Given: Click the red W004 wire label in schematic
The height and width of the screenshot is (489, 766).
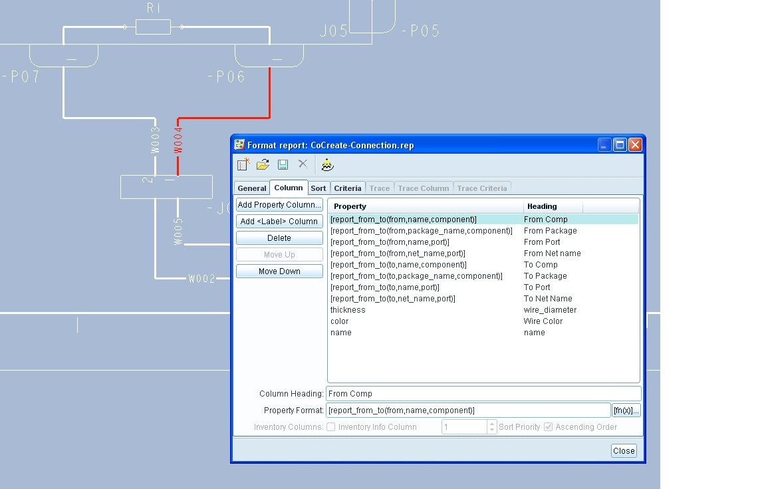Looking at the screenshot, I should (x=178, y=140).
